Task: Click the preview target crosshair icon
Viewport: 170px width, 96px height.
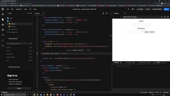Action: (x=161, y=17)
